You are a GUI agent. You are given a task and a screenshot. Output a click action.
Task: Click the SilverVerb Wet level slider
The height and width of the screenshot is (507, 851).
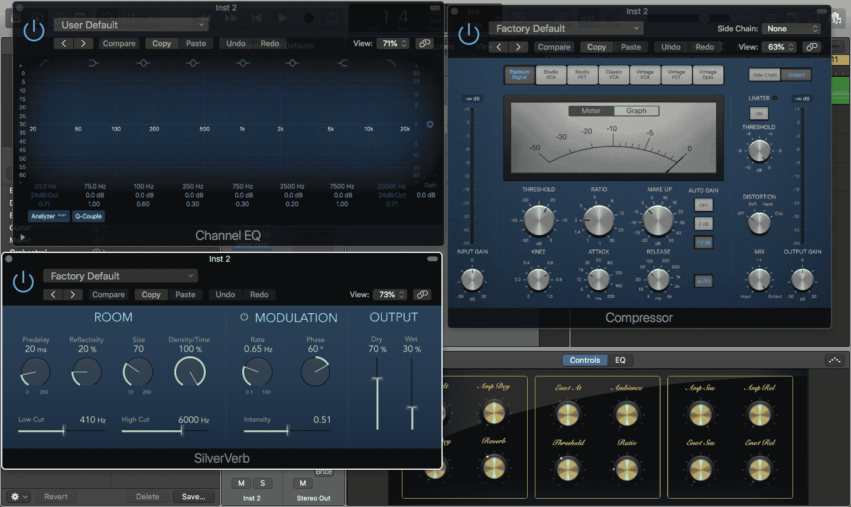tap(412, 394)
